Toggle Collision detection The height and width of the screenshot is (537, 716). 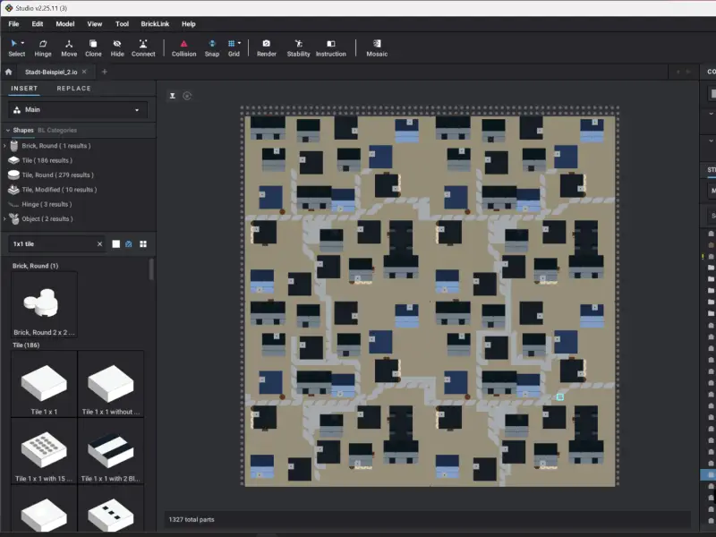pyautogui.click(x=183, y=47)
